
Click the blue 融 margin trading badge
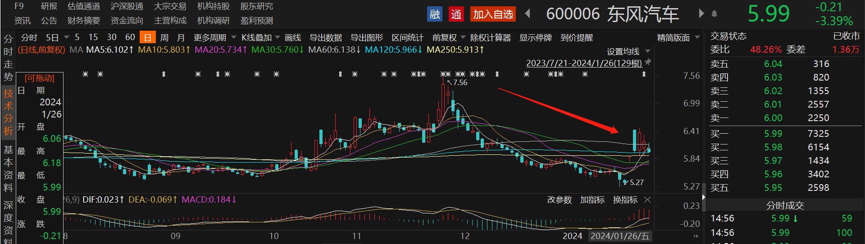435,14
